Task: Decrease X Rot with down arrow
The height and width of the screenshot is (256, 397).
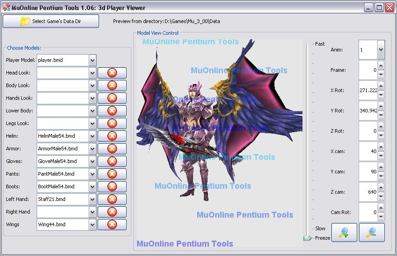Action: coord(381,95)
